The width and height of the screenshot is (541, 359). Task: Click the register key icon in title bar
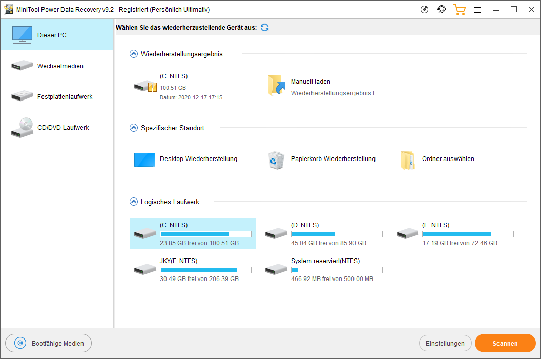(x=424, y=10)
